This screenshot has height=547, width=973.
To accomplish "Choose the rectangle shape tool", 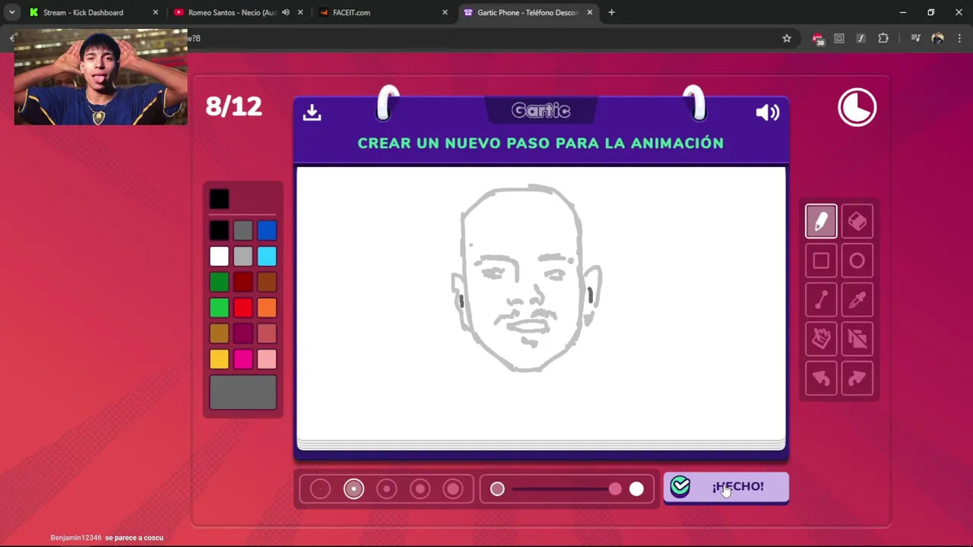I will point(821,261).
